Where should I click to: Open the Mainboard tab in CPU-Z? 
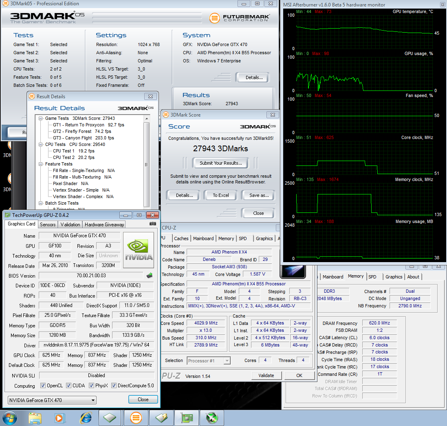tap(203, 238)
